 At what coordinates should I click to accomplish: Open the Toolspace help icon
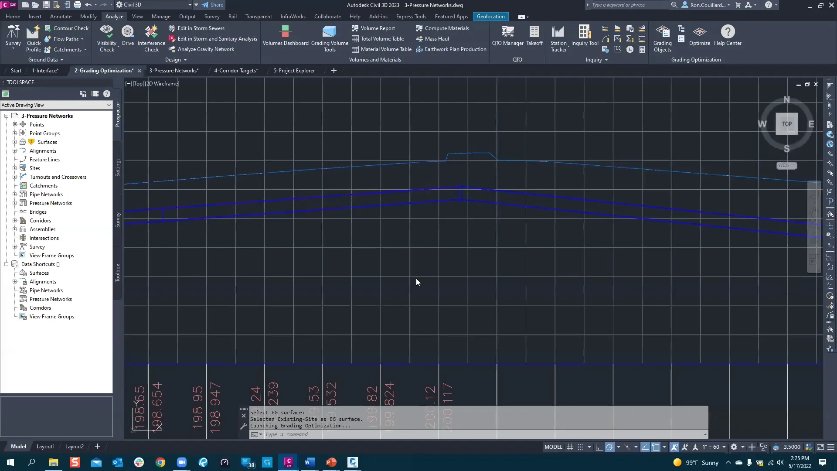point(107,94)
